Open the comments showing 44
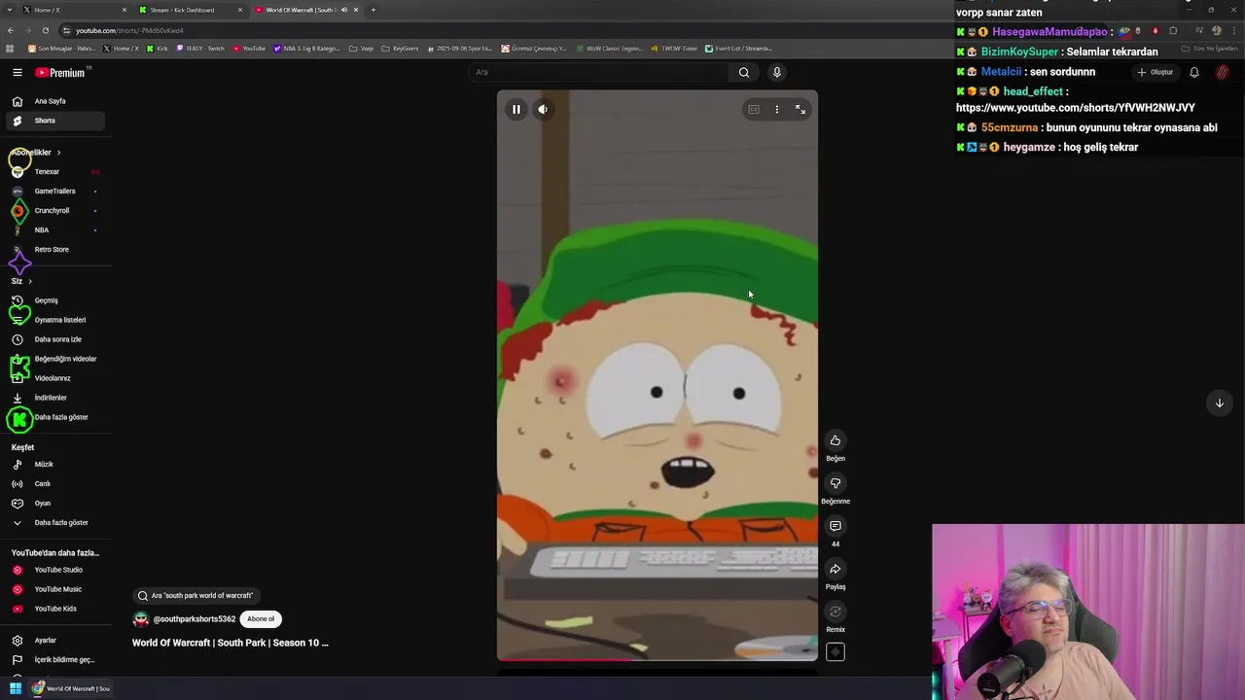This screenshot has width=1245, height=700. 836,526
